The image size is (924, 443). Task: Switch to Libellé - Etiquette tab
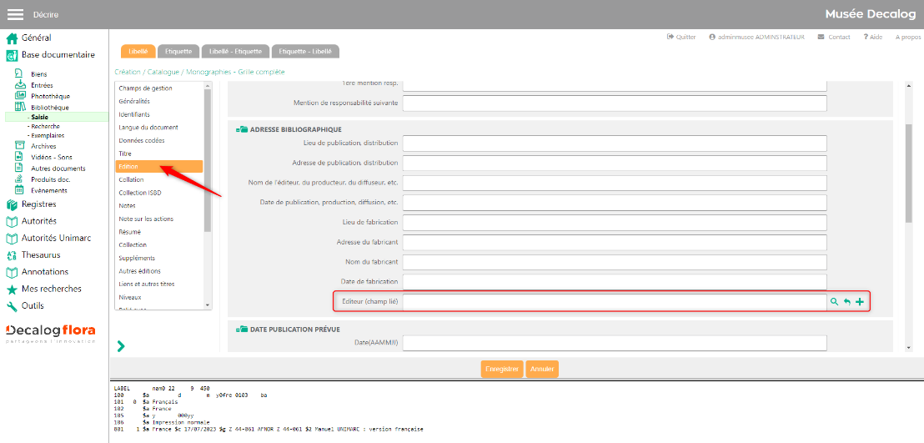click(x=234, y=52)
